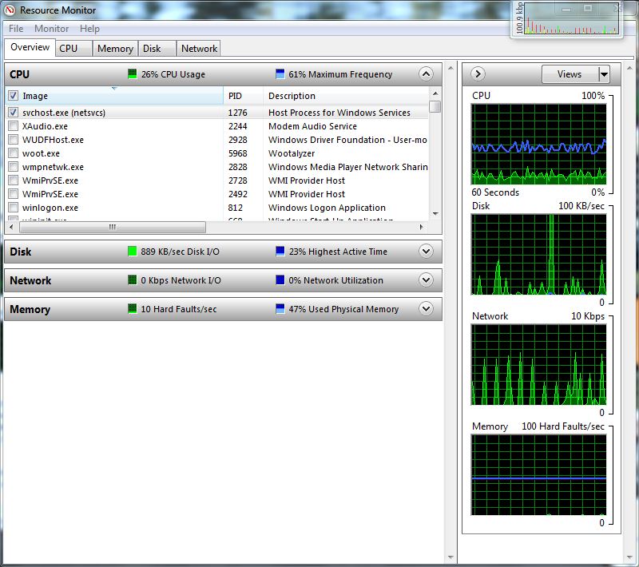Screen dimensions: 639x567
Task: Toggle the select-all Image header checkbox
Action: coord(13,96)
